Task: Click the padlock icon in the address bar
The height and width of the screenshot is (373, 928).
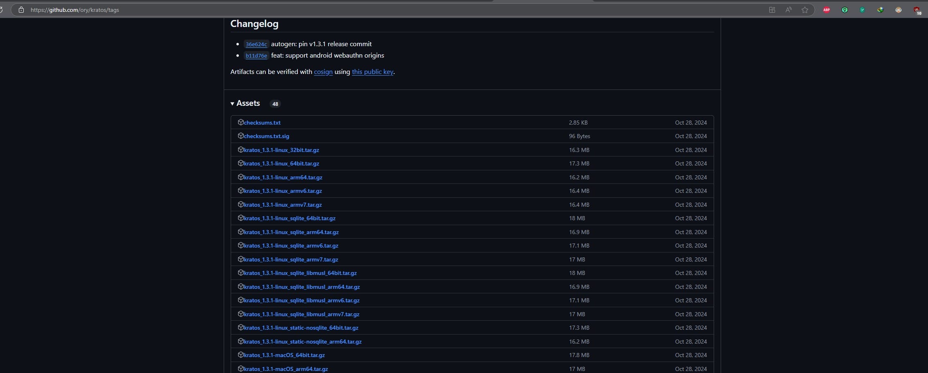Action: click(x=21, y=9)
